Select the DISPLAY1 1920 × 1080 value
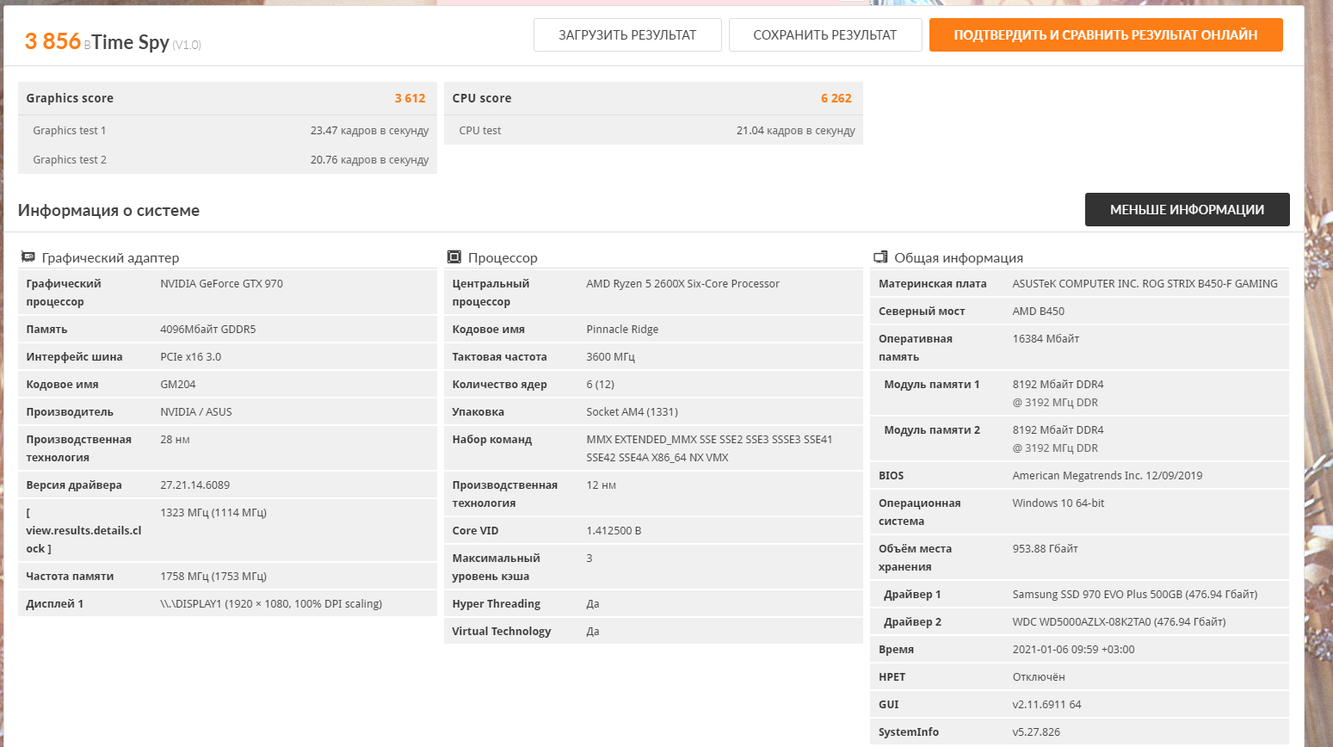This screenshot has width=1333, height=747. click(271, 604)
